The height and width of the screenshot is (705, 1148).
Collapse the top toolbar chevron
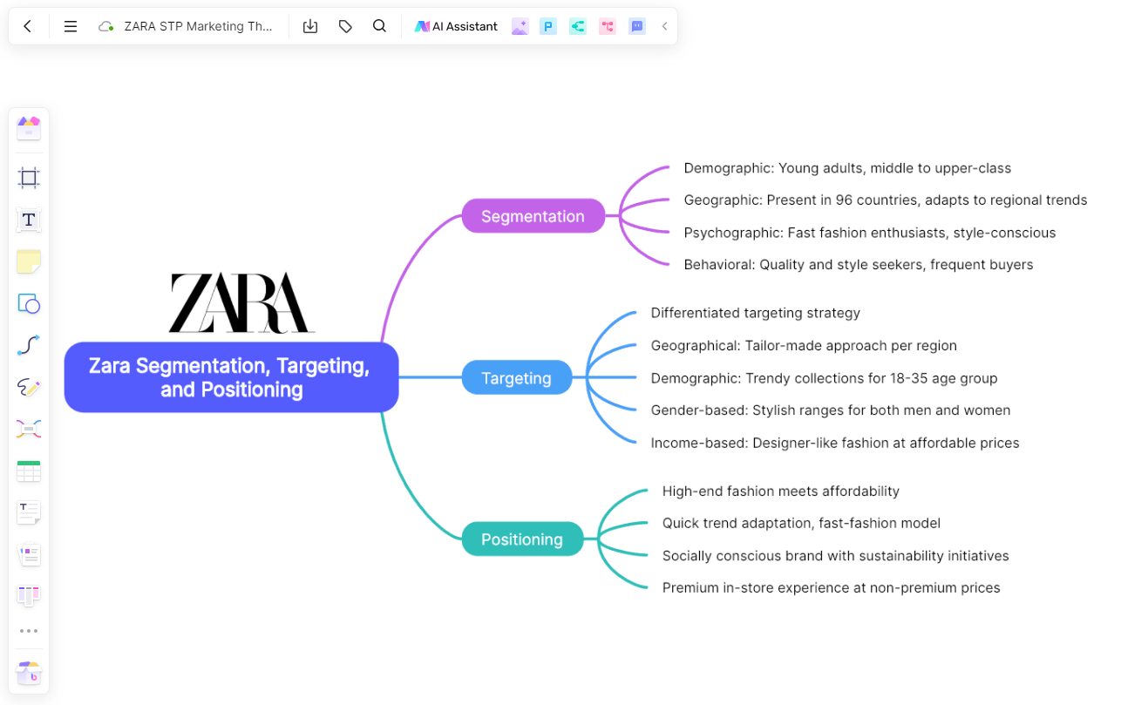tap(664, 26)
